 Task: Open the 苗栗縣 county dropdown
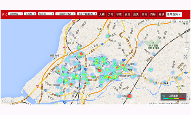30,14
